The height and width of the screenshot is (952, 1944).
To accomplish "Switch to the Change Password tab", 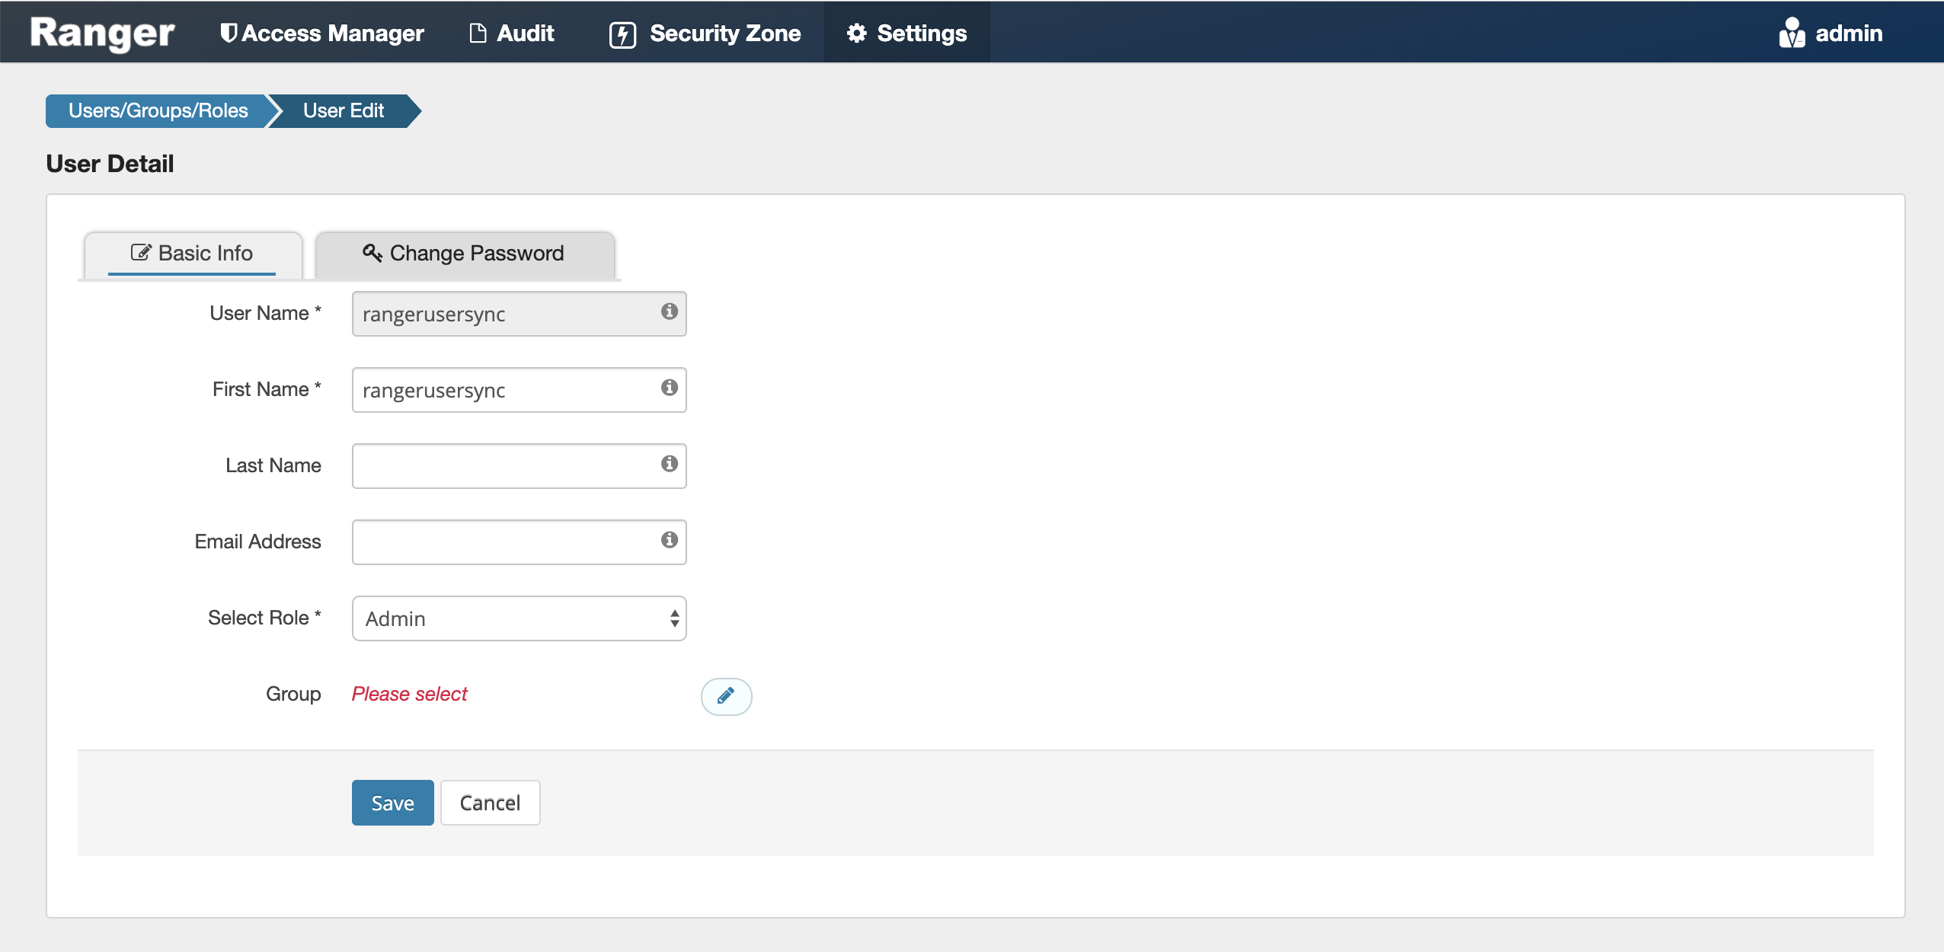I will (464, 254).
